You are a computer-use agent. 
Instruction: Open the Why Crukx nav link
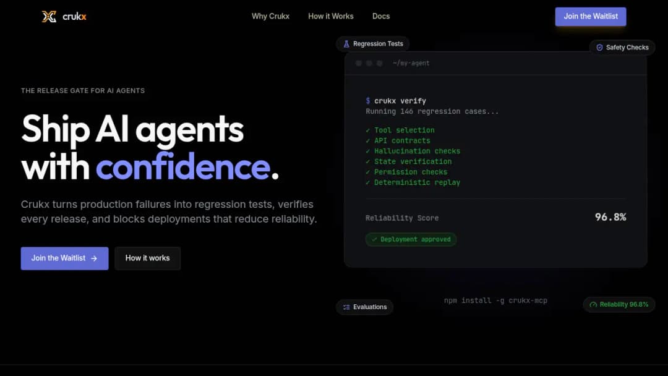270,16
